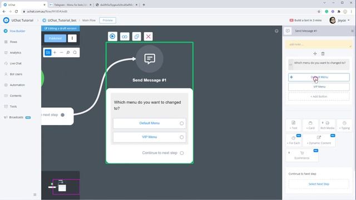The width and height of the screenshot is (356, 200).
Task: Add a Dynamic Content block
Action: click(x=319, y=140)
